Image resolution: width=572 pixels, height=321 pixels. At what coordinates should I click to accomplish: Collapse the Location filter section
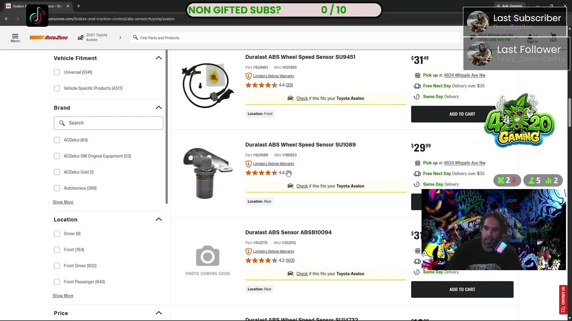(159, 219)
